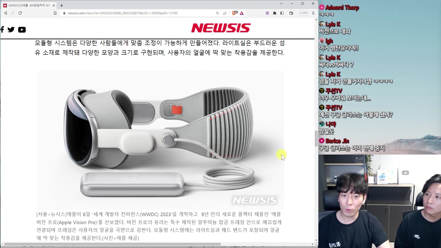
Task: Go back to the previous page
Action: coord(6,13)
